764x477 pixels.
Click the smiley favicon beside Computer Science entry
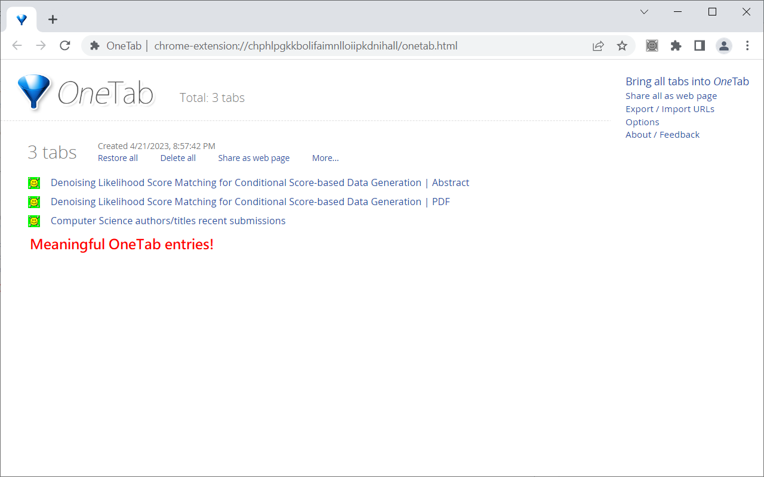click(x=34, y=221)
